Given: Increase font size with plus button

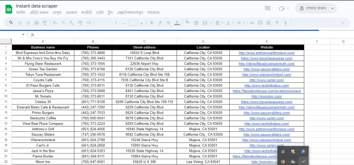Looking at the screenshot, I should (x=142, y=23).
